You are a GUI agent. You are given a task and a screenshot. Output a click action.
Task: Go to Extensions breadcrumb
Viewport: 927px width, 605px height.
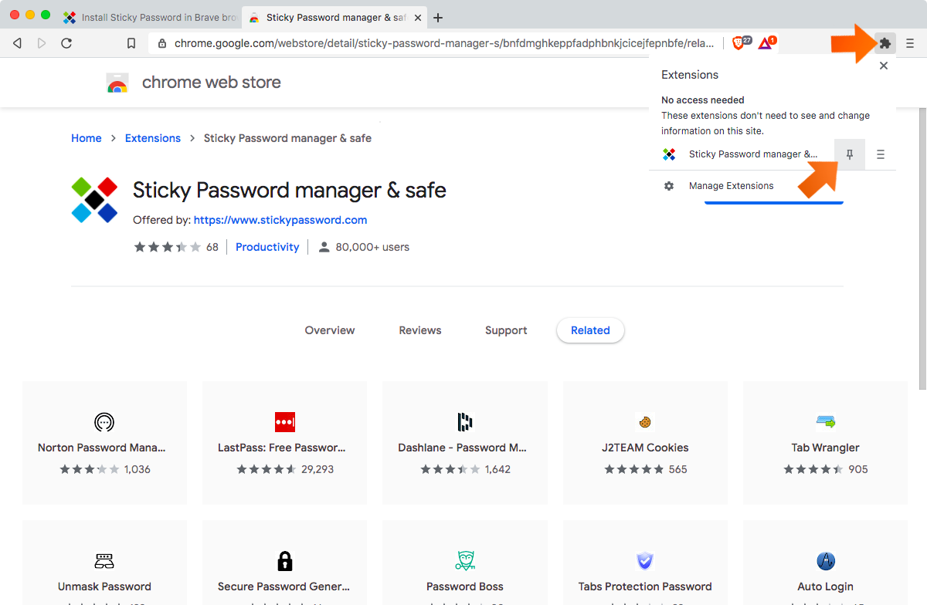point(153,138)
